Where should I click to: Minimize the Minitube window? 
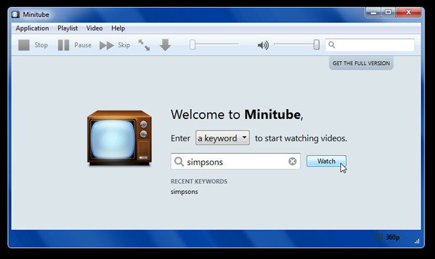pos(374,12)
